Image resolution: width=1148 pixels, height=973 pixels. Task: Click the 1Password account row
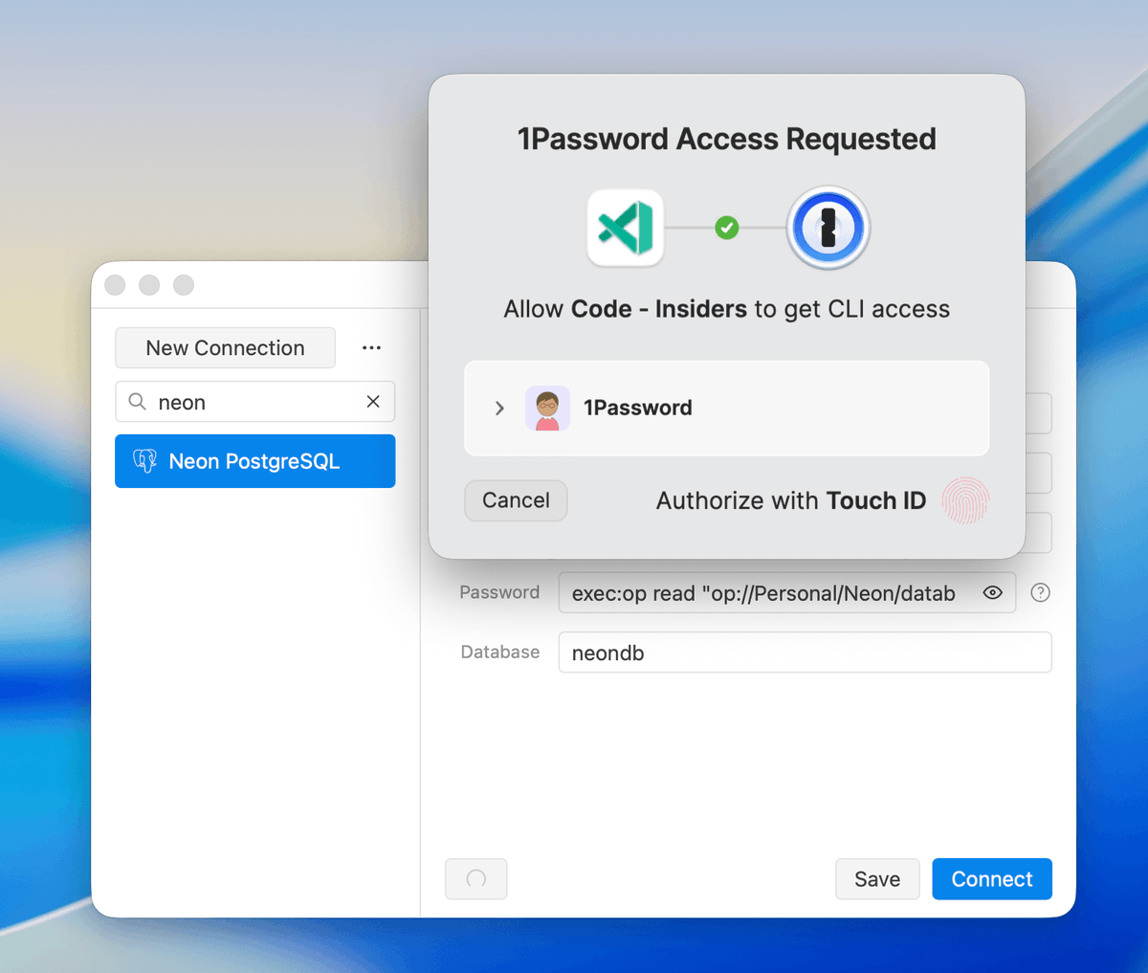coord(727,409)
